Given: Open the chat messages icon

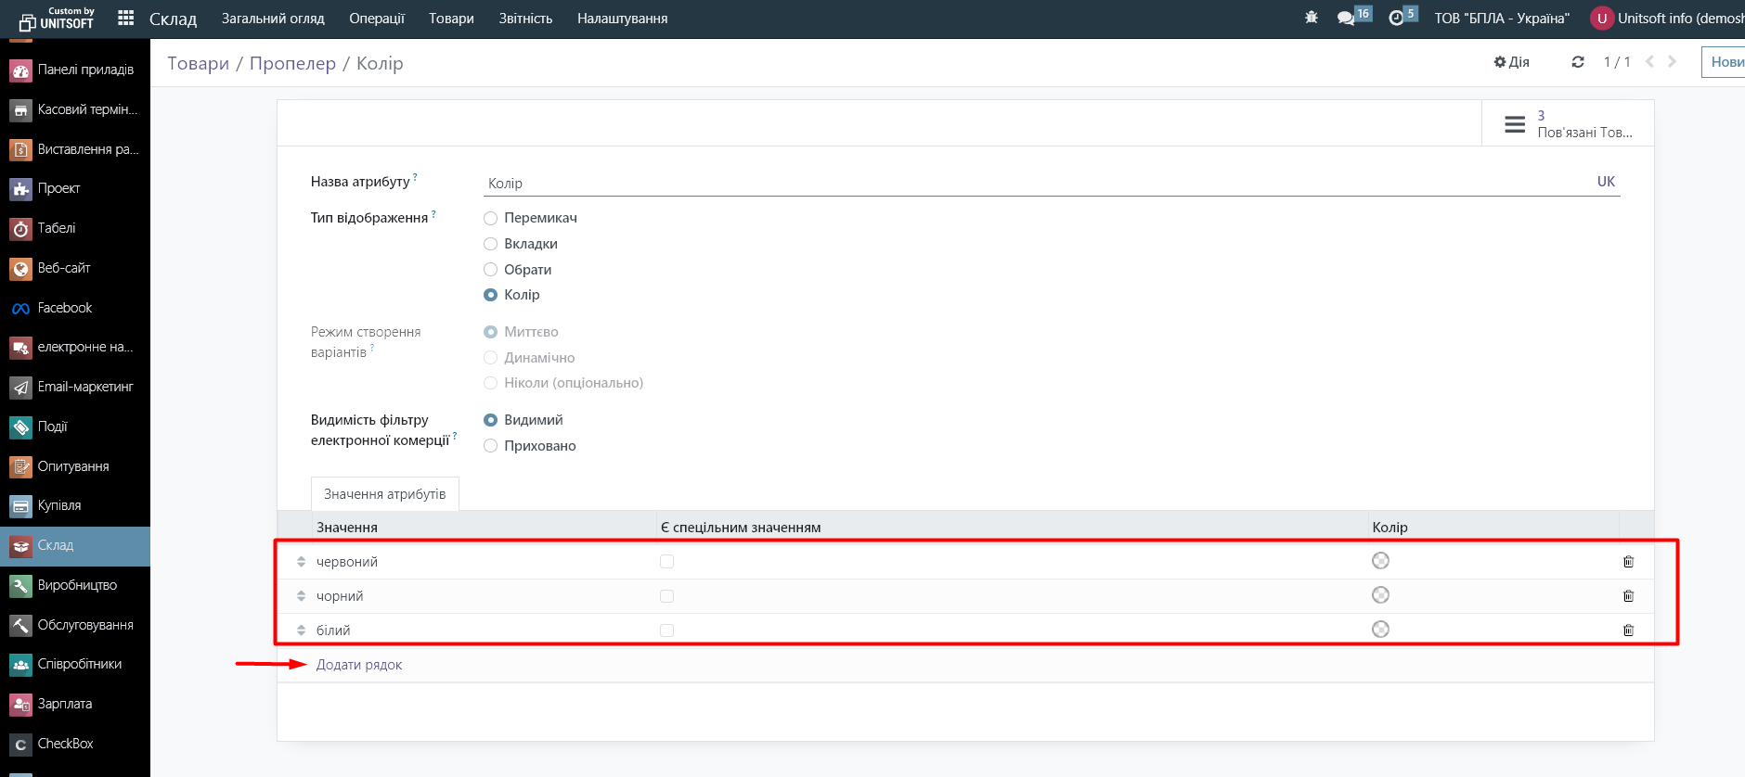Looking at the screenshot, I should 1346,18.
